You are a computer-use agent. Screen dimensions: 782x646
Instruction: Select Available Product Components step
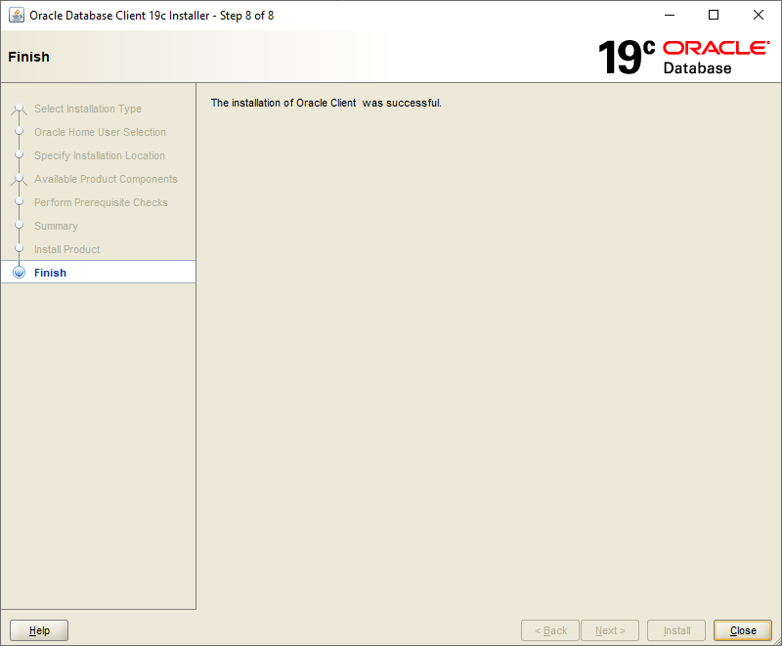(x=106, y=179)
